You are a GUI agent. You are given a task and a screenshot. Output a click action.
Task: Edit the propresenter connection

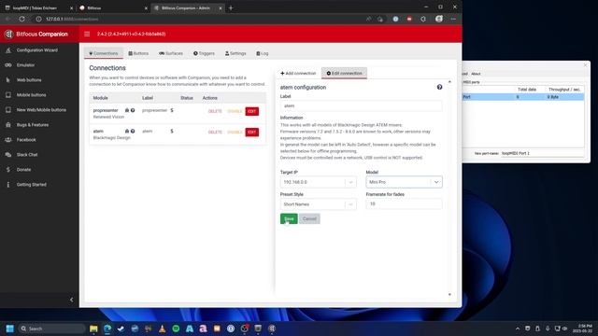(x=251, y=111)
